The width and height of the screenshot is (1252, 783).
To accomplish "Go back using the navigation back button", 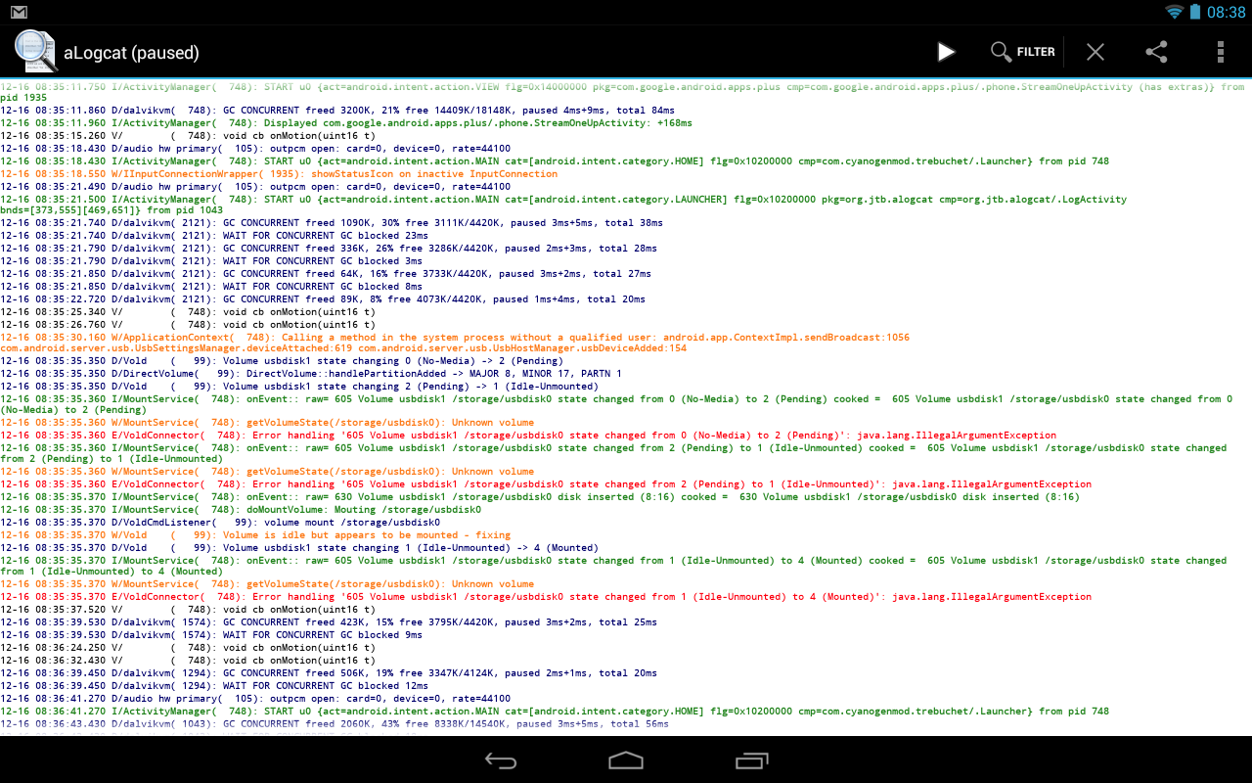I will (x=501, y=760).
